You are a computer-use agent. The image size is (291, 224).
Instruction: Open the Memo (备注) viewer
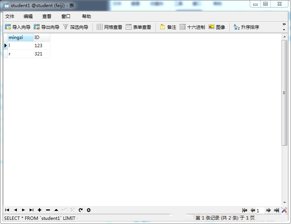click(168, 27)
